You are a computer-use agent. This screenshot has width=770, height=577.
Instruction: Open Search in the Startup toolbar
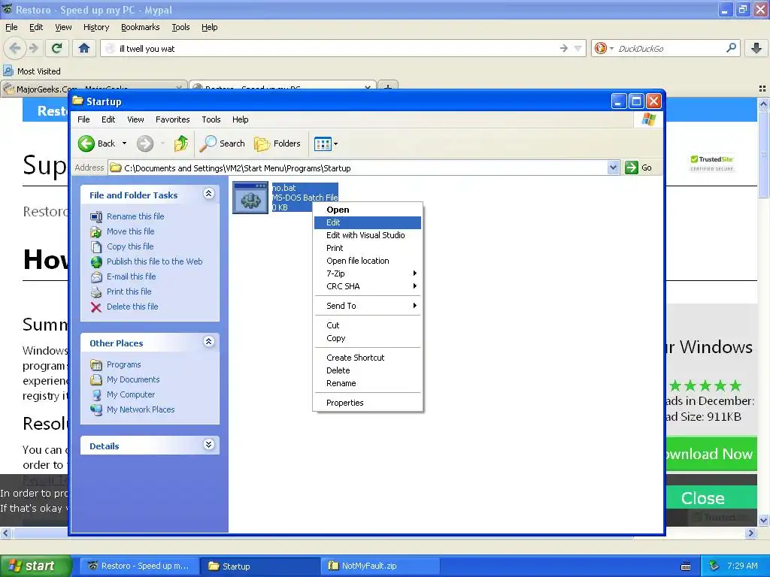pyautogui.click(x=223, y=143)
